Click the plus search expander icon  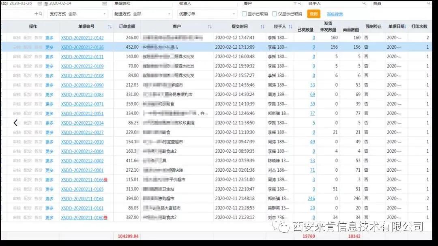(36, 13)
